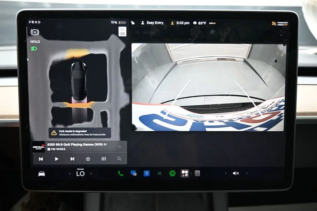
Task: Open climate controls via LO temperature
Action: click(80, 174)
